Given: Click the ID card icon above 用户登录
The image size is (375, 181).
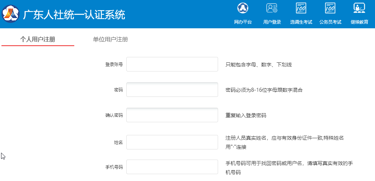Looking at the screenshot, I should click(x=272, y=8).
